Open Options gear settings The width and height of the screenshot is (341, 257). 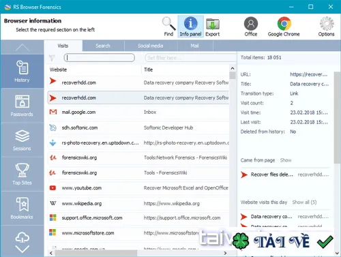tap(326, 27)
